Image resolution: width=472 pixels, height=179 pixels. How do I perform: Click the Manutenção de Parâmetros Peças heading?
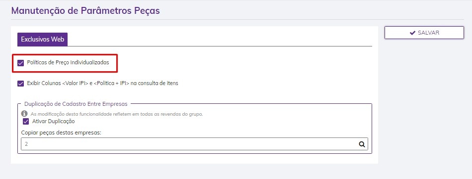pyautogui.click(x=85, y=11)
